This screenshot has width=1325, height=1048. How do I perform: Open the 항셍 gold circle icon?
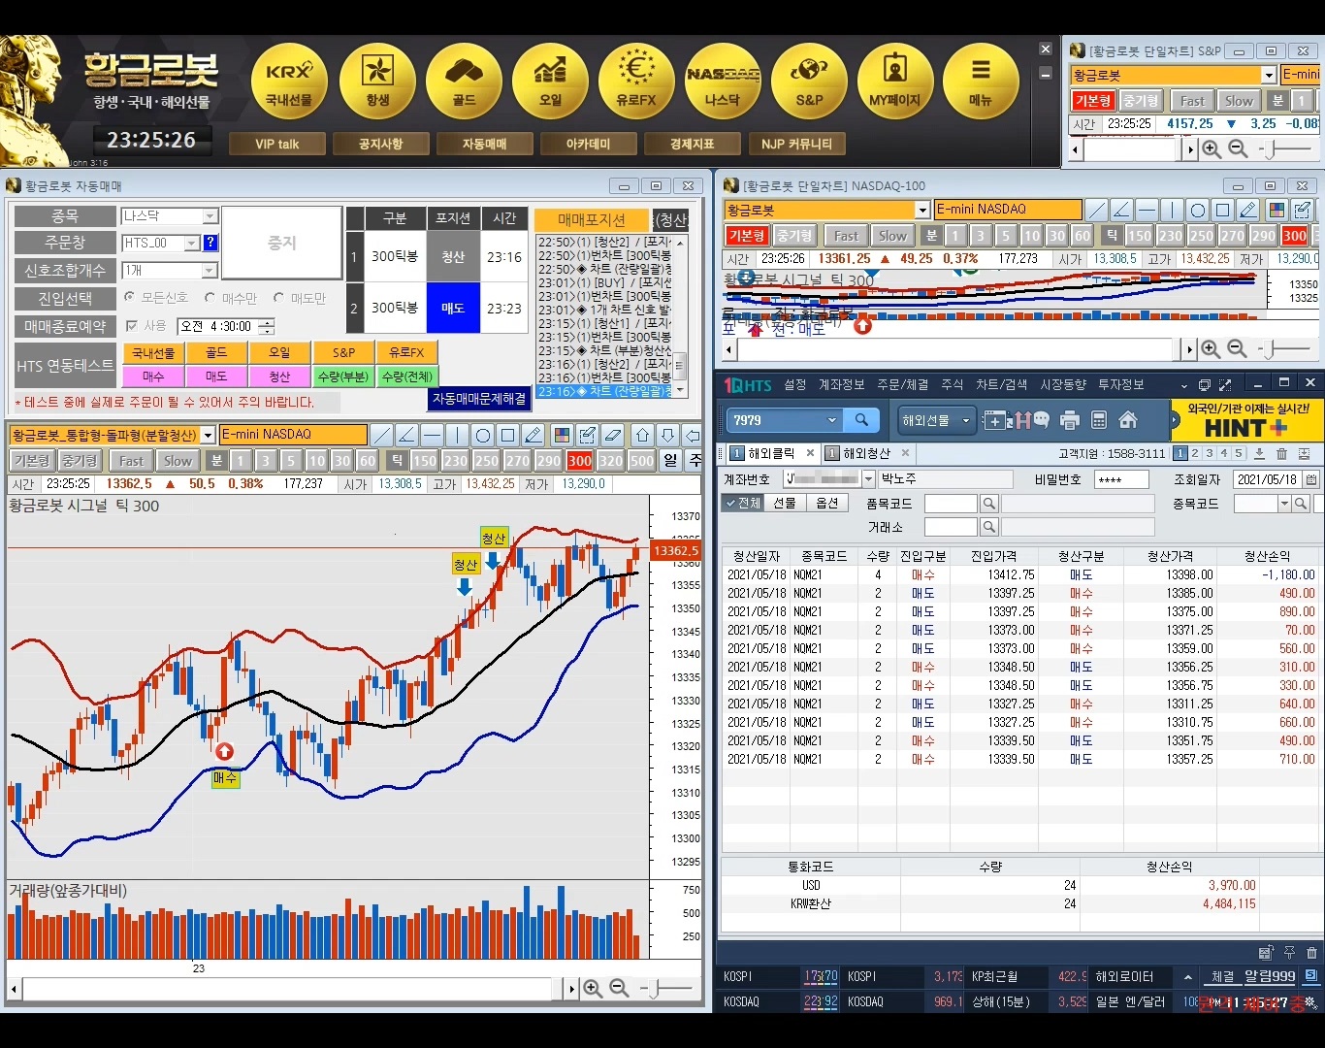pos(377,82)
